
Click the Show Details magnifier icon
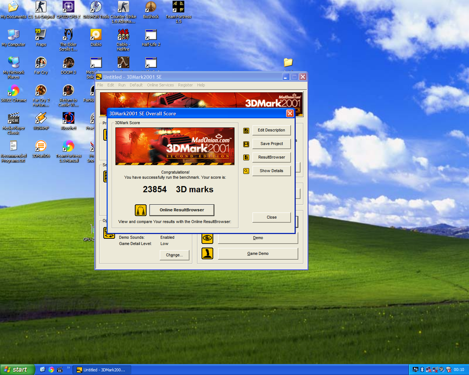(x=246, y=171)
